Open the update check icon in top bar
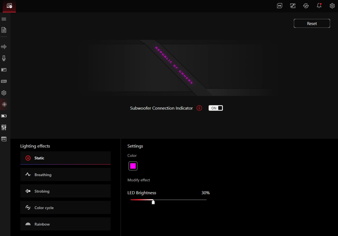 [x=306, y=6]
